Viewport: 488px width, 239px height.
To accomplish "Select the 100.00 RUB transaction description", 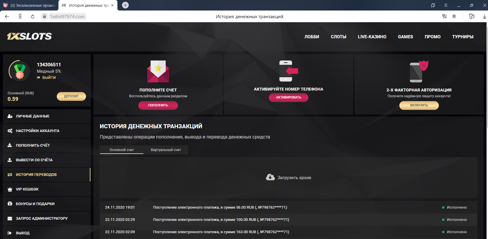I will click(x=221, y=220).
